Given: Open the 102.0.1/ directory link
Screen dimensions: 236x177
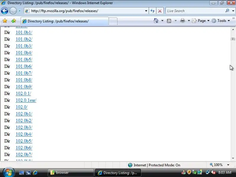Looking at the screenshot, I should tap(23, 94).
